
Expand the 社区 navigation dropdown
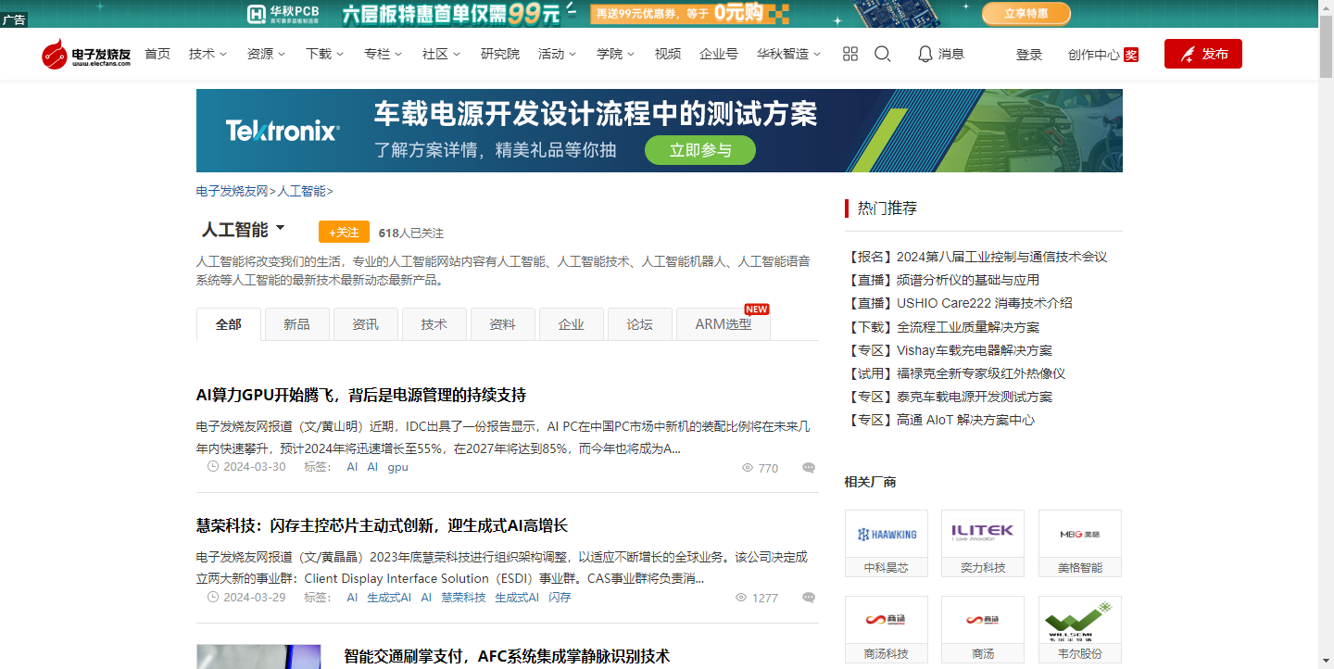tap(441, 54)
